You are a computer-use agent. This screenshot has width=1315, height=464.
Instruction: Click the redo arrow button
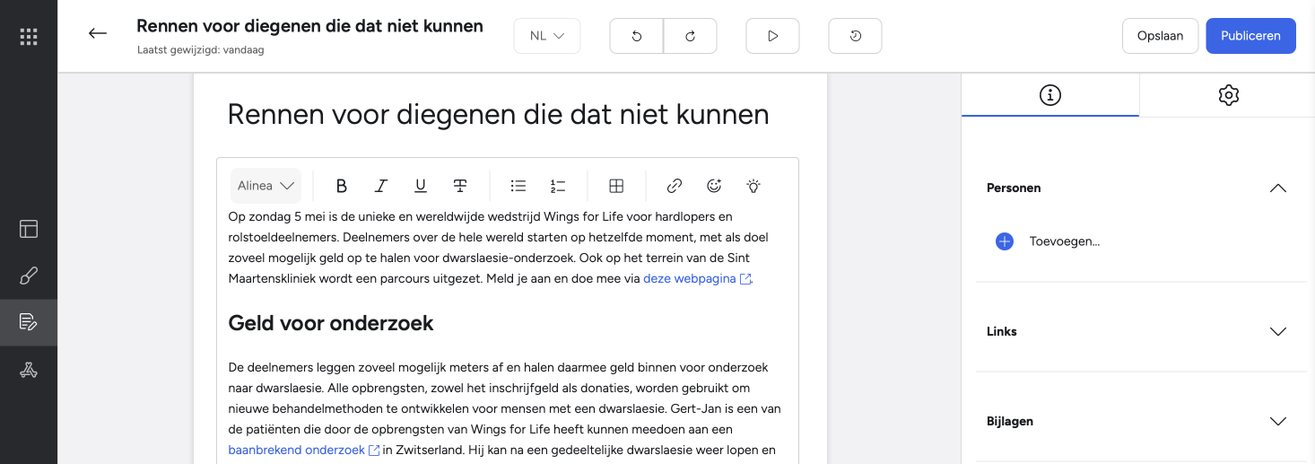pos(690,36)
